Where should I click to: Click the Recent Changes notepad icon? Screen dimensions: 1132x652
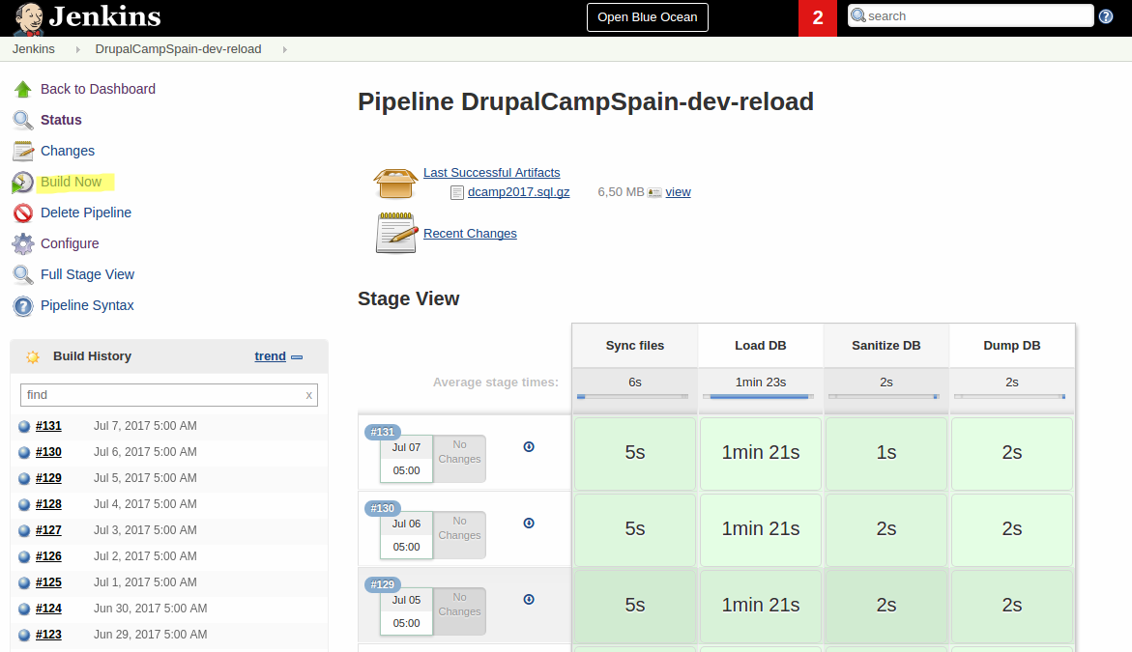tap(396, 232)
